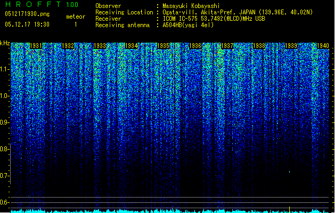Click the 'meteor' count label
The width and height of the screenshot is (335, 213).
point(76,17)
